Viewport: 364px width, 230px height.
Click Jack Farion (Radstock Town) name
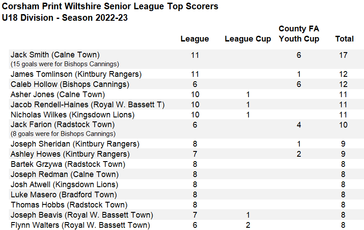point(63,124)
